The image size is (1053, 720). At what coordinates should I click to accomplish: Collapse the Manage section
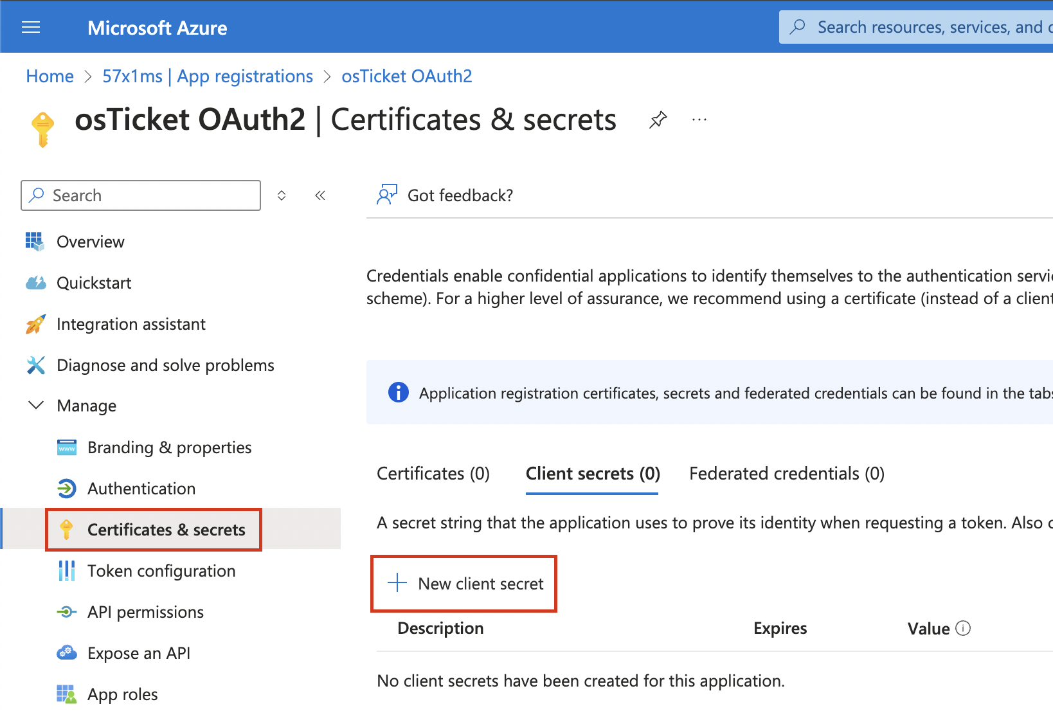36,405
